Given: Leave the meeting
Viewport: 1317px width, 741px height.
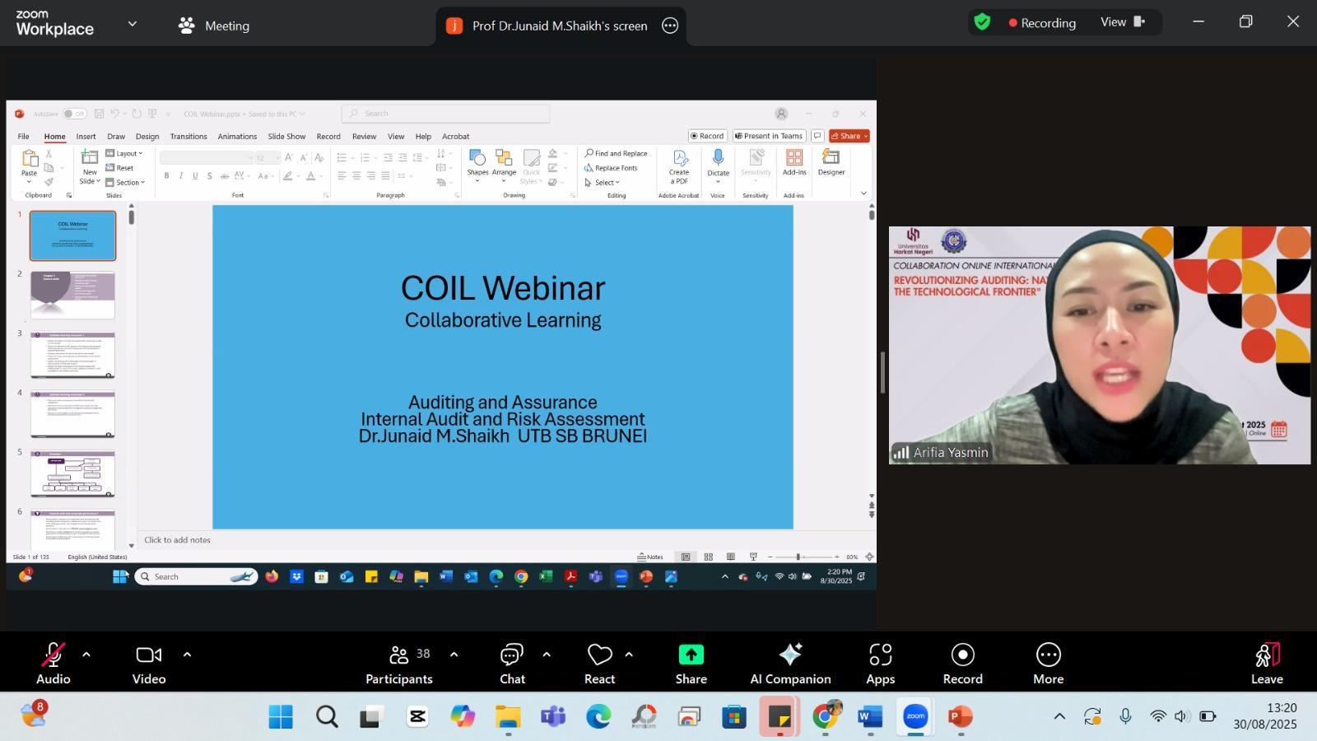Looking at the screenshot, I should tap(1267, 664).
